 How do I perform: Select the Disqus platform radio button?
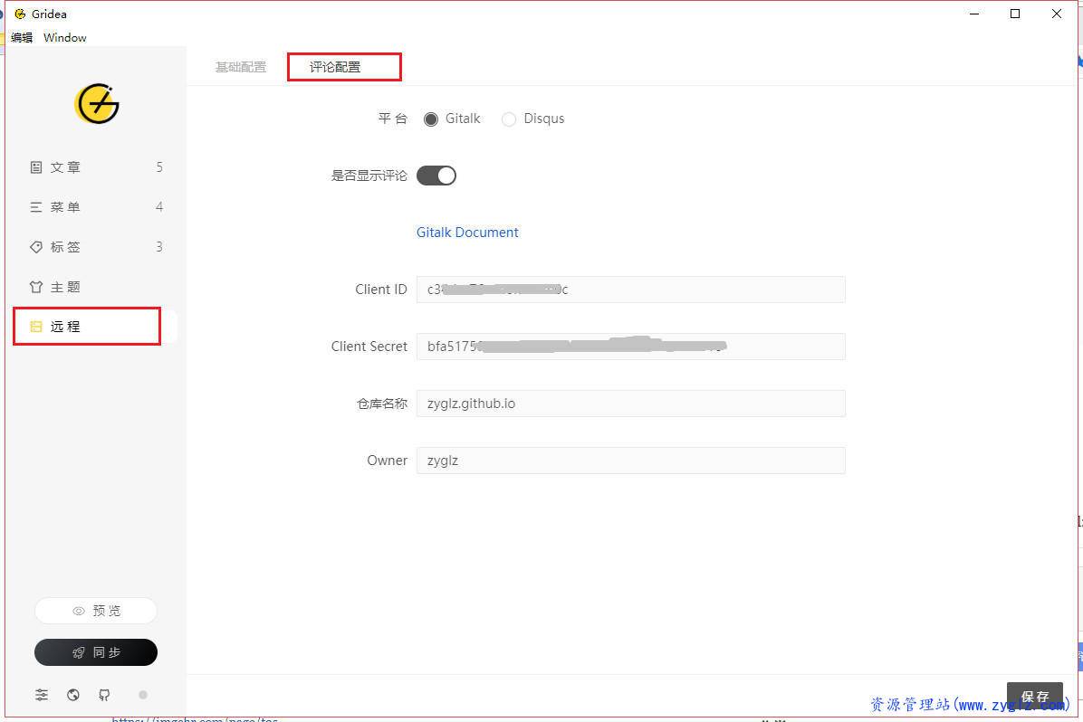tap(509, 119)
